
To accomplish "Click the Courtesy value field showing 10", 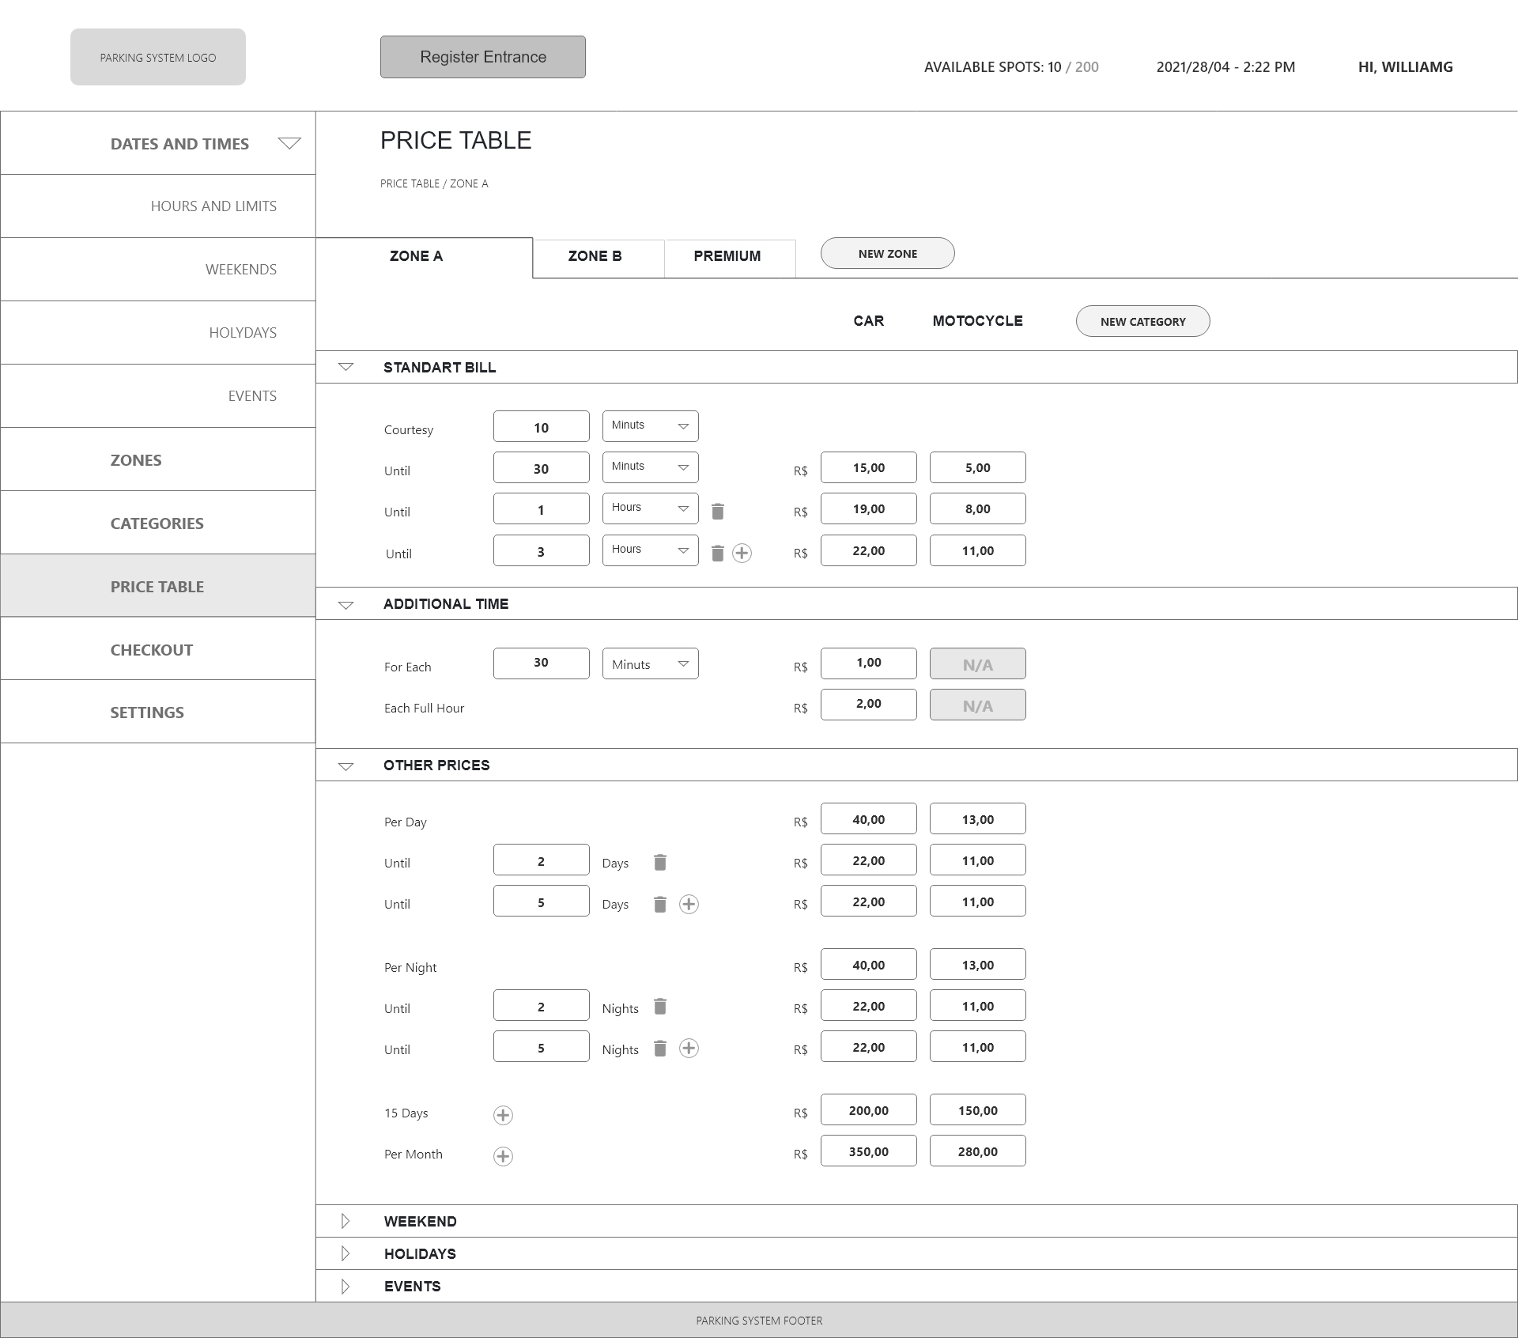I will pyautogui.click(x=542, y=426).
